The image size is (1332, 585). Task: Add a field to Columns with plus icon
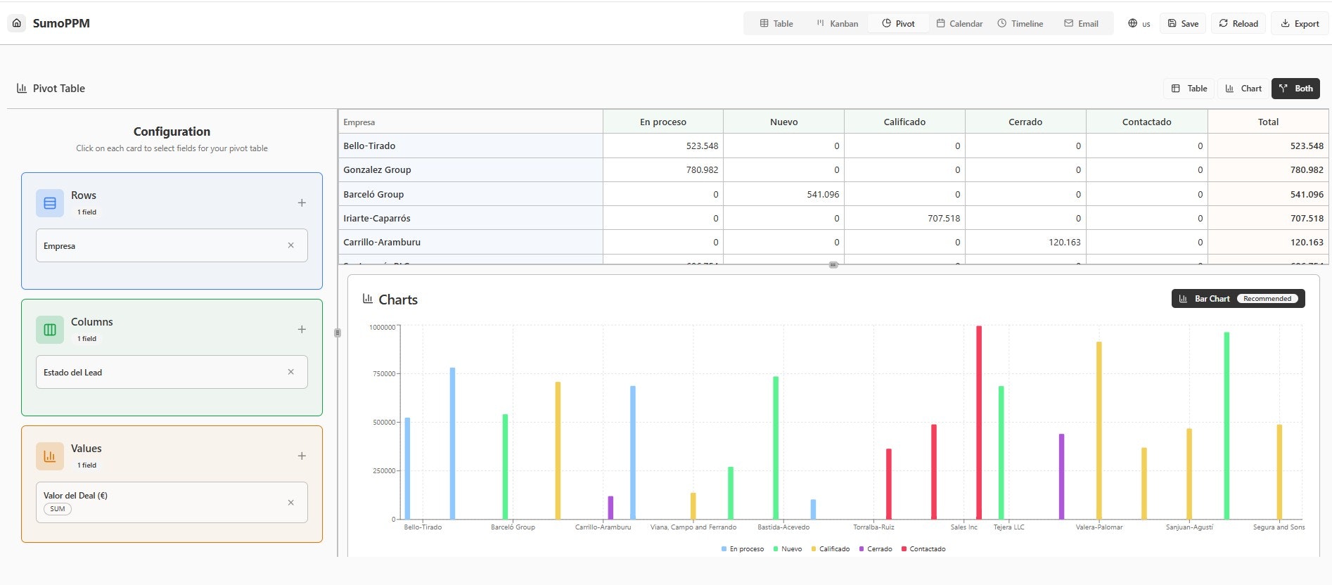point(302,329)
